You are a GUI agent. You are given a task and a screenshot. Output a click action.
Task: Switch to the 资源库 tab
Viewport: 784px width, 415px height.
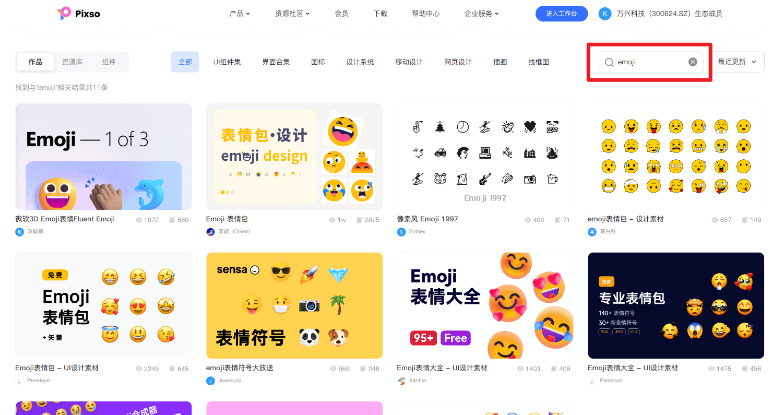pyautogui.click(x=73, y=62)
